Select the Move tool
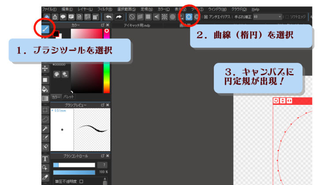324x185 pixels. (x=45, y=68)
